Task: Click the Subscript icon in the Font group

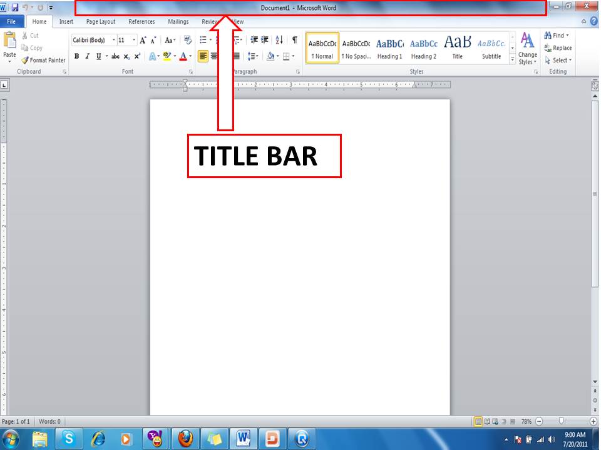Action: (x=126, y=56)
